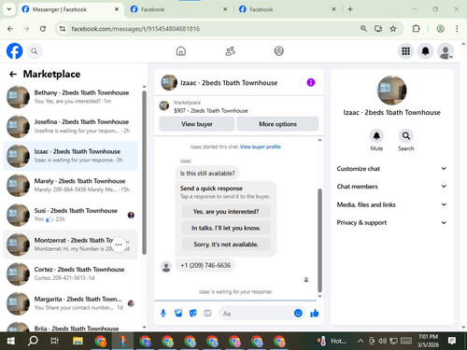Send quick reply 'In talks. I'll let you know.'
This screenshot has height=350, width=467.
226,228
